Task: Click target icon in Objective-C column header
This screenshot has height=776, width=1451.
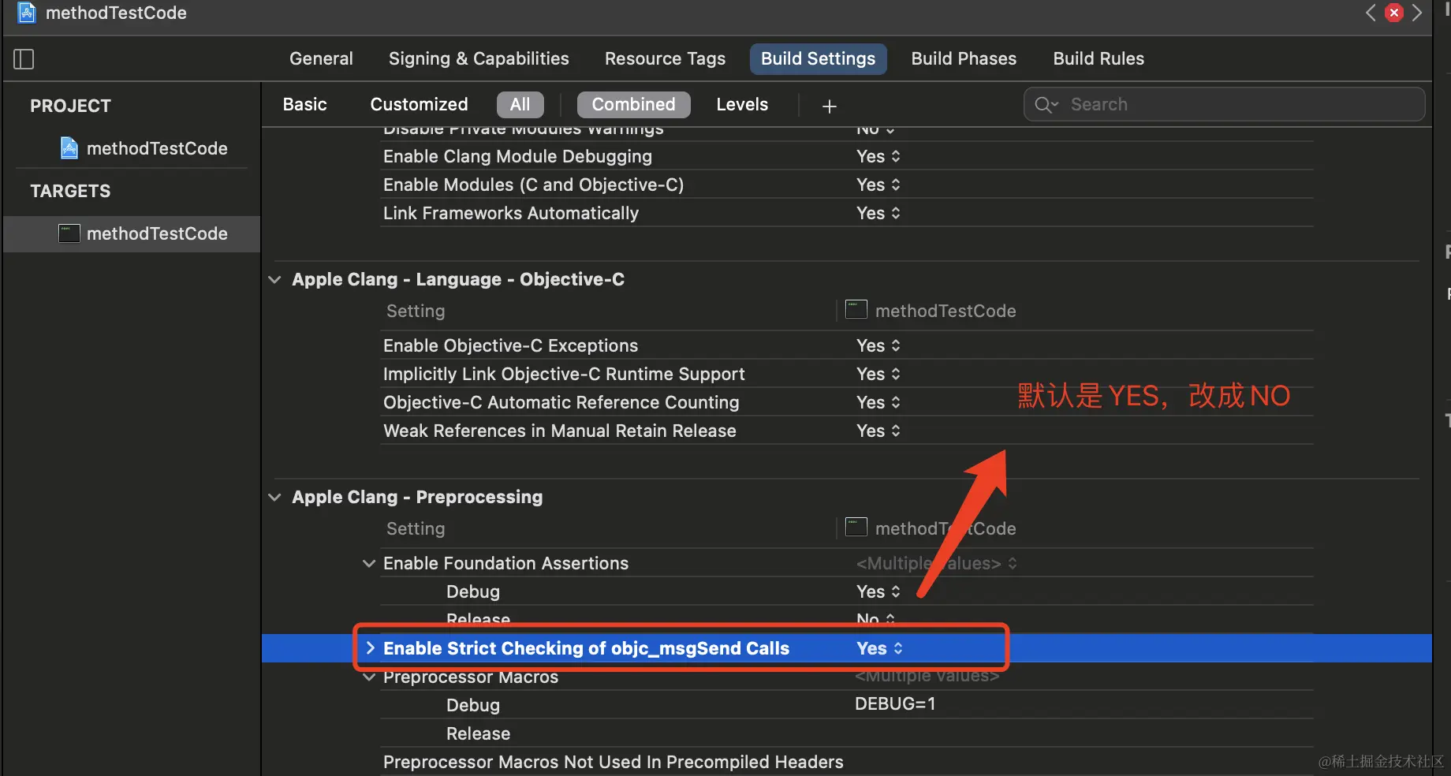Action: point(856,309)
